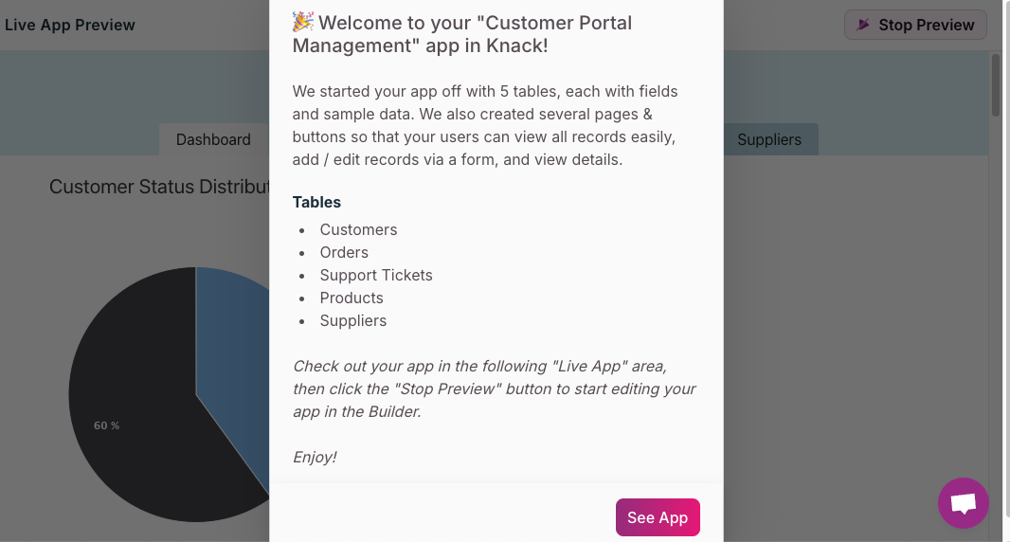Click Suppliers in the Tables bullet list
The image size is (1010, 542).
[353, 320]
